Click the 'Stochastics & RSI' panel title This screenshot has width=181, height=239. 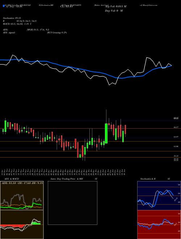click(155, 179)
